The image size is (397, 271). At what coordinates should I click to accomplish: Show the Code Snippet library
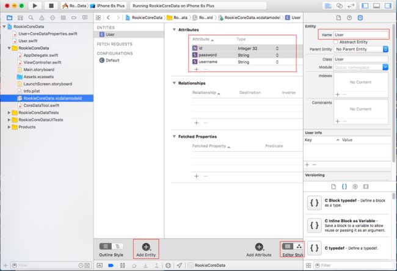(x=344, y=187)
